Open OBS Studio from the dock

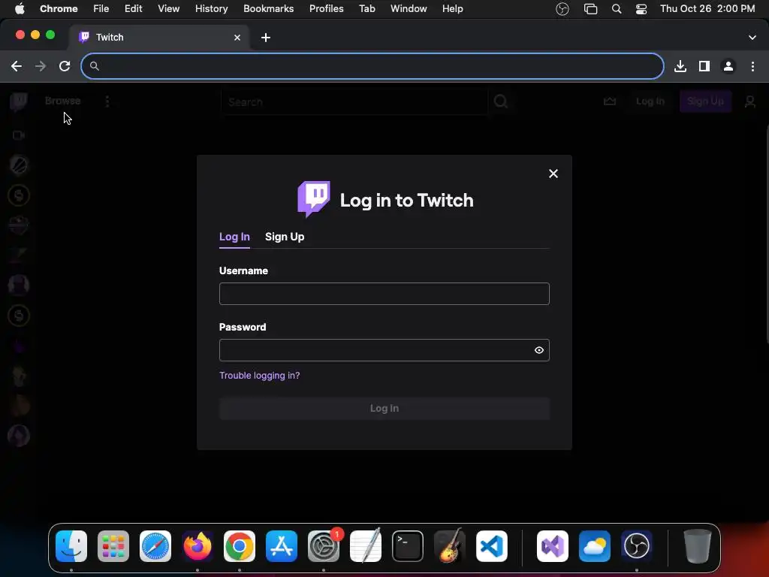pyautogui.click(x=637, y=546)
